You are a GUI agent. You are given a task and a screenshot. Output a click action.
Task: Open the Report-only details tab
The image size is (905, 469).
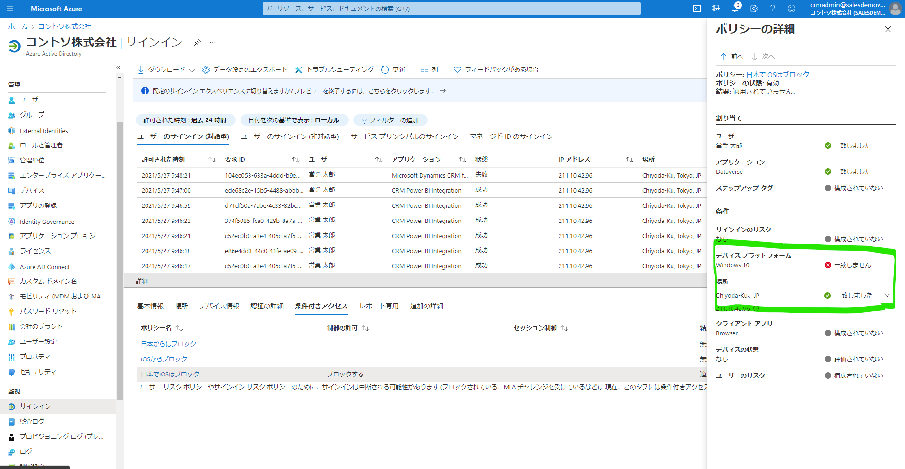tap(379, 306)
